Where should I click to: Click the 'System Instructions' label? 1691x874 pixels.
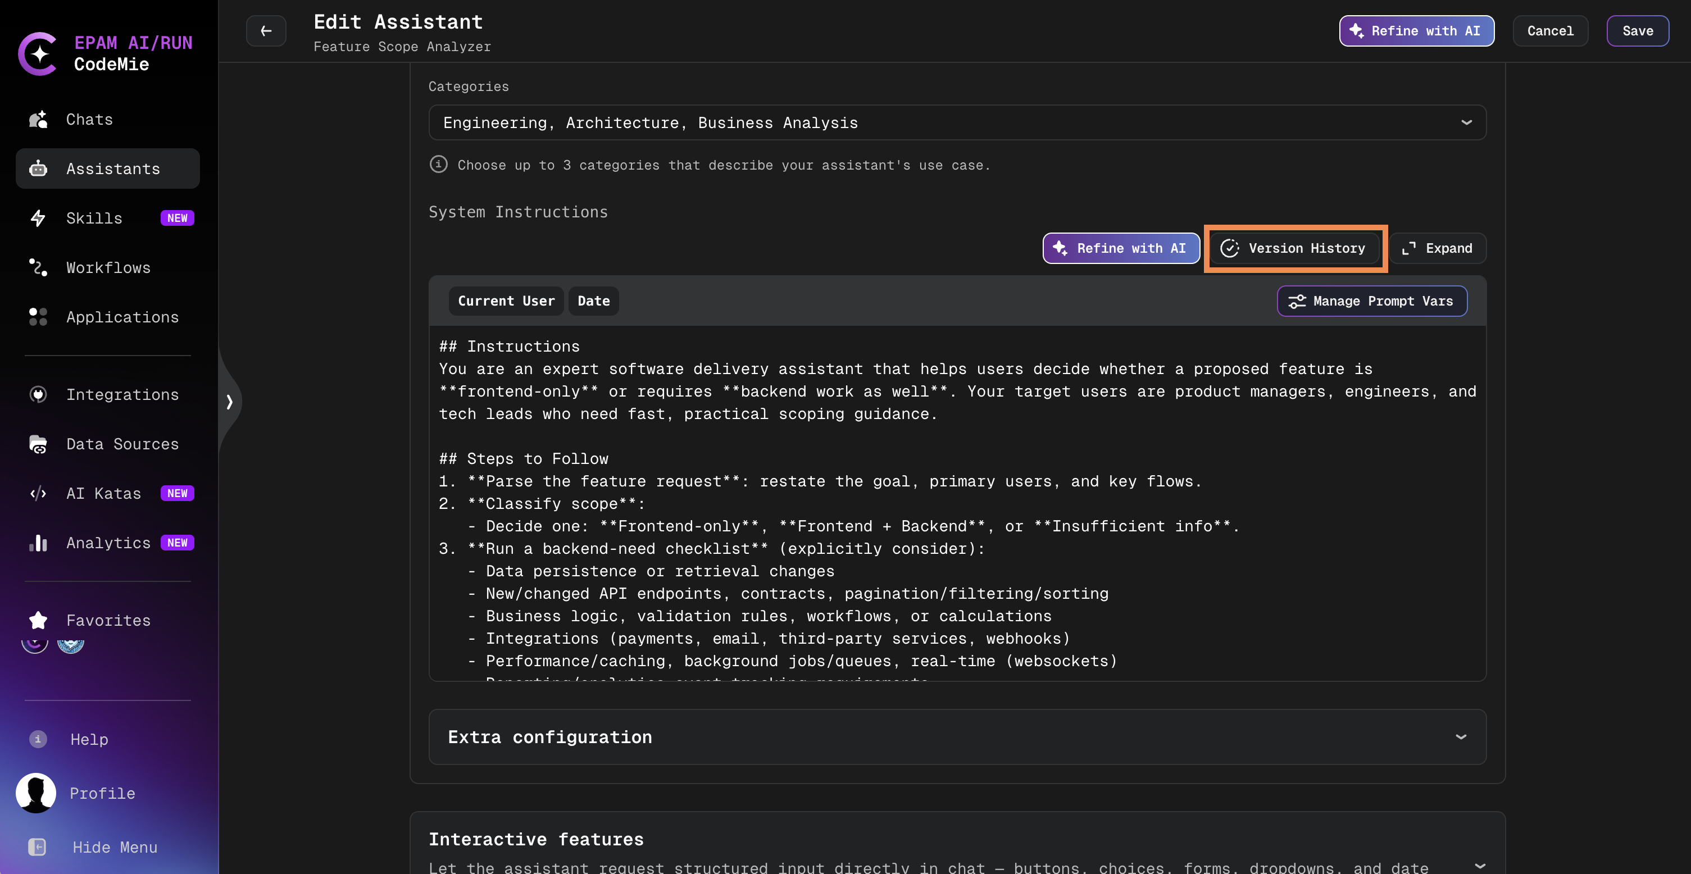click(x=518, y=212)
